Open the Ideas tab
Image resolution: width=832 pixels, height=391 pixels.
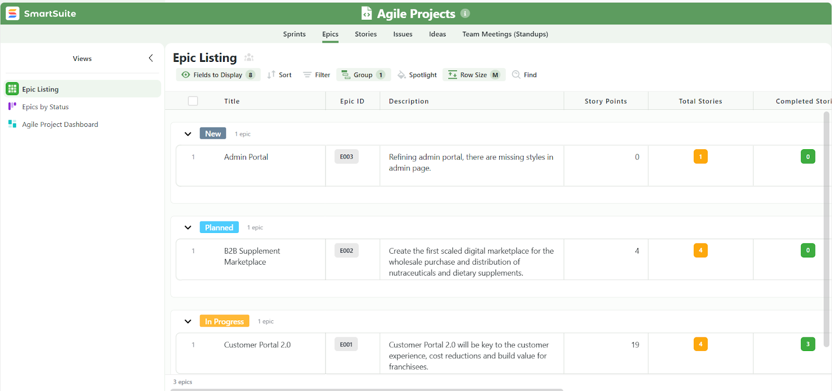click(x=437, y=34)
